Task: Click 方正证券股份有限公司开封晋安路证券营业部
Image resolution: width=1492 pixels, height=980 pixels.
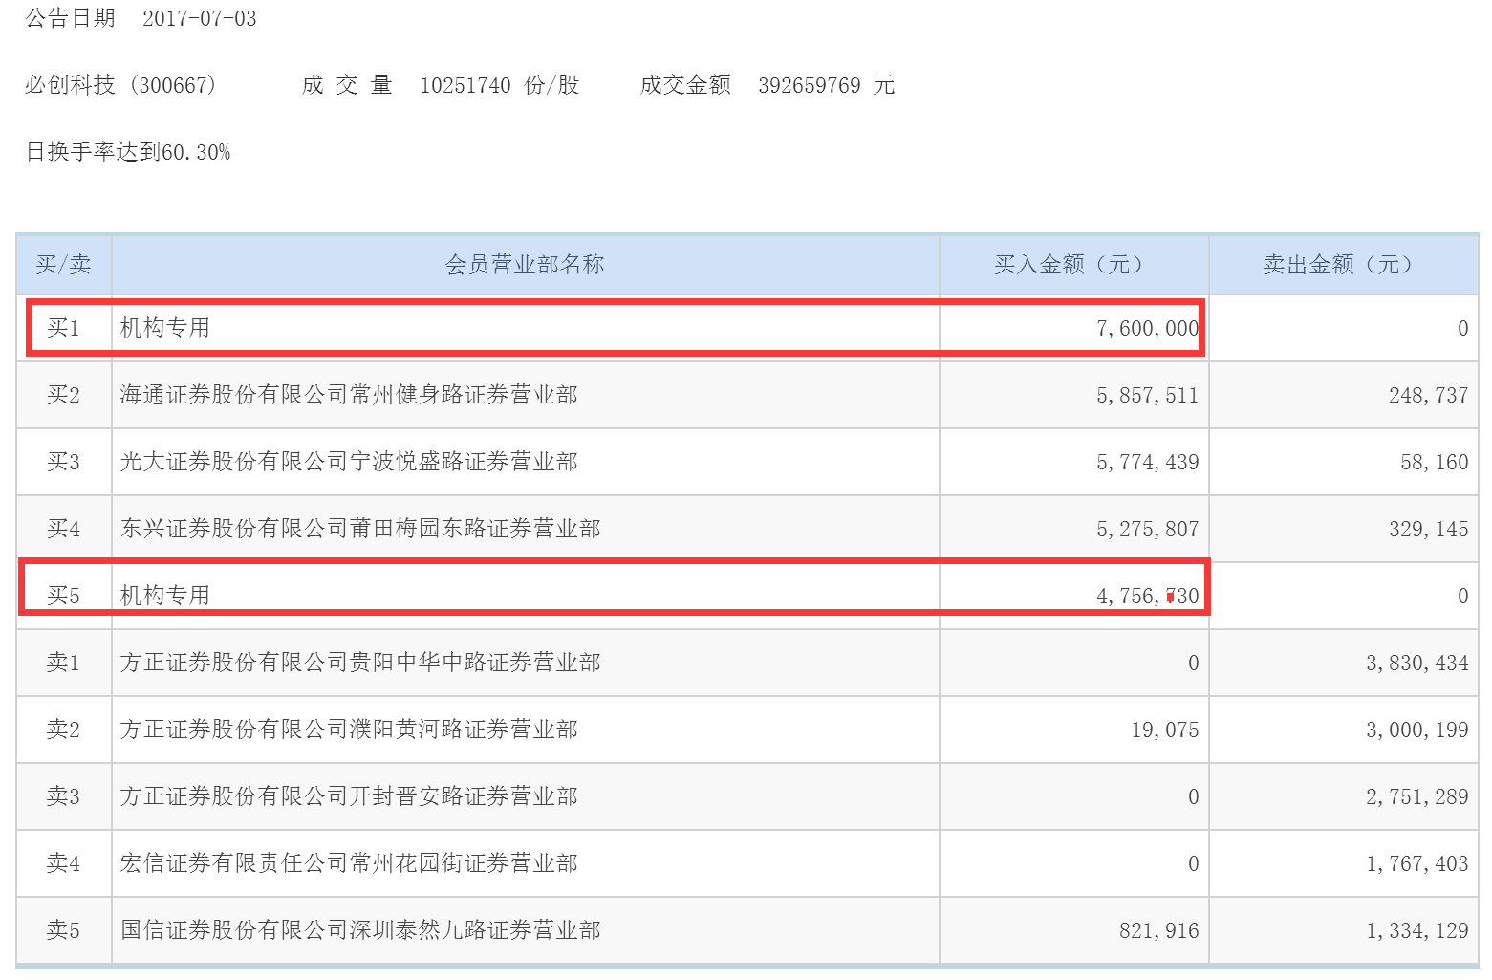Action: pos(349,796)
